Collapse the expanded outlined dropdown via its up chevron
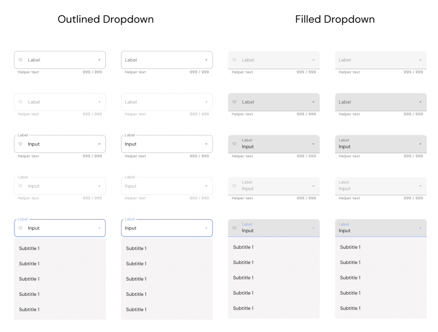This screenshot has width=438, height=332. (99, 228)
